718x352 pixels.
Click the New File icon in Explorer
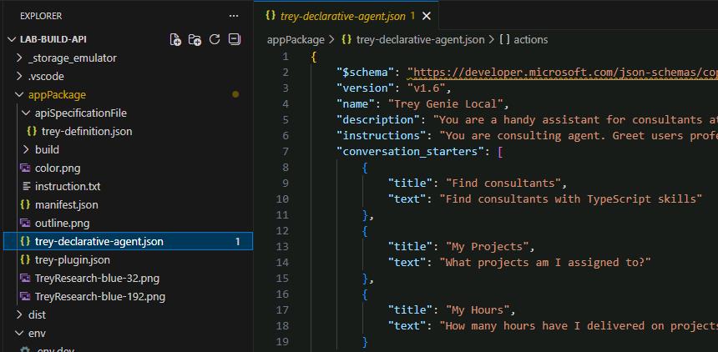tap(175, 40)
